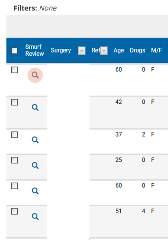Viewport: 168px width, 240px height.
Task: Tick the checkbox on the age 51 row
Action: 15,211
